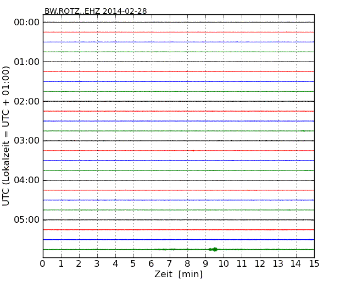Click the 03:00 time label

[27, 141]
